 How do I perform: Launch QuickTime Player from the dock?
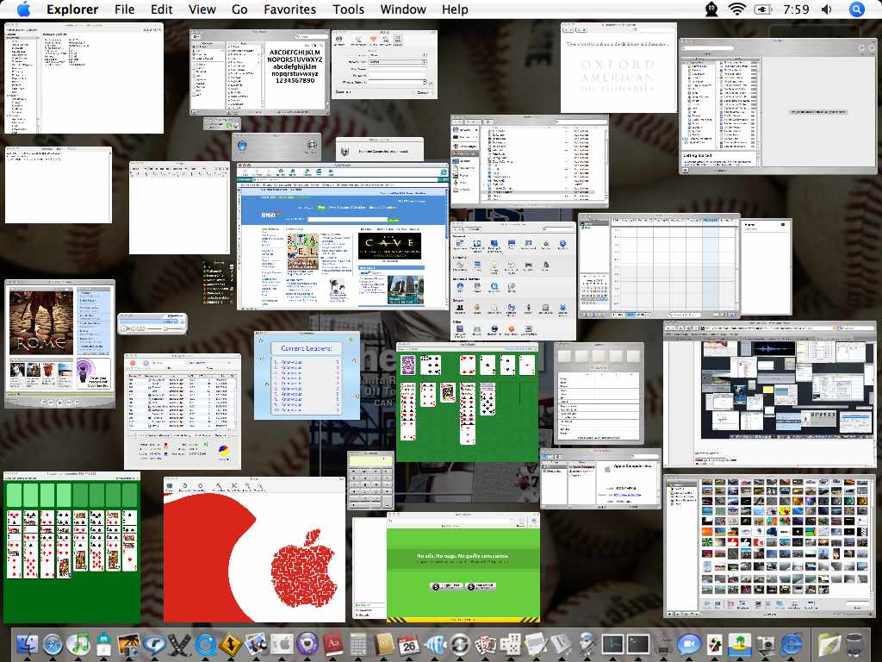(205, 644)
